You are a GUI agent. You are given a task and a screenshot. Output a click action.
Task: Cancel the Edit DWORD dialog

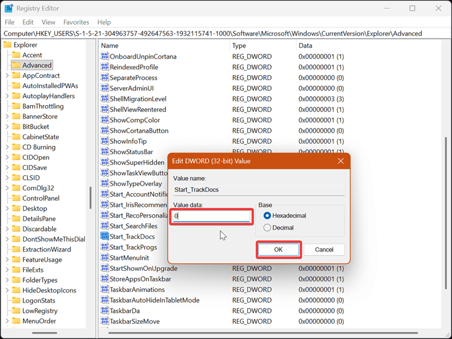pyautogui.click(x=324, y=249)
